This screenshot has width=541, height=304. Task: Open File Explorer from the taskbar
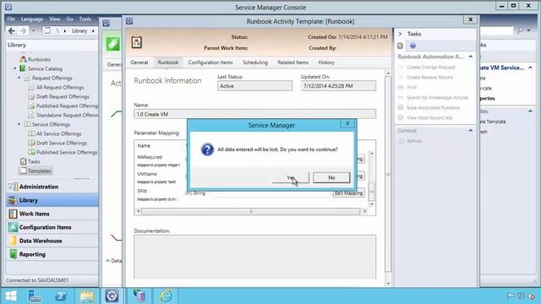click(87, 296)
